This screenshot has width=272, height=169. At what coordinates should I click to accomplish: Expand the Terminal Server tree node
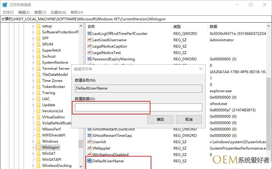[33, 69]
